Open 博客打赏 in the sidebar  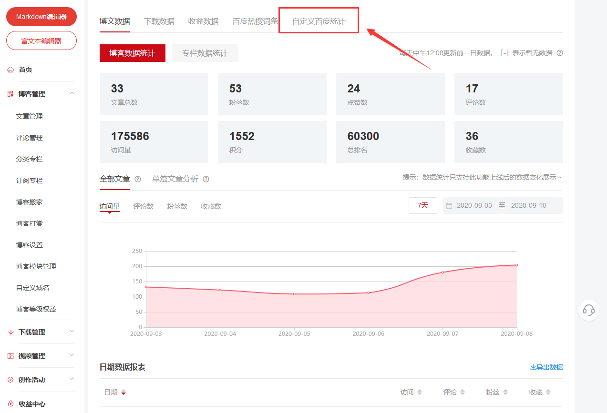click(x=29, y=223)
